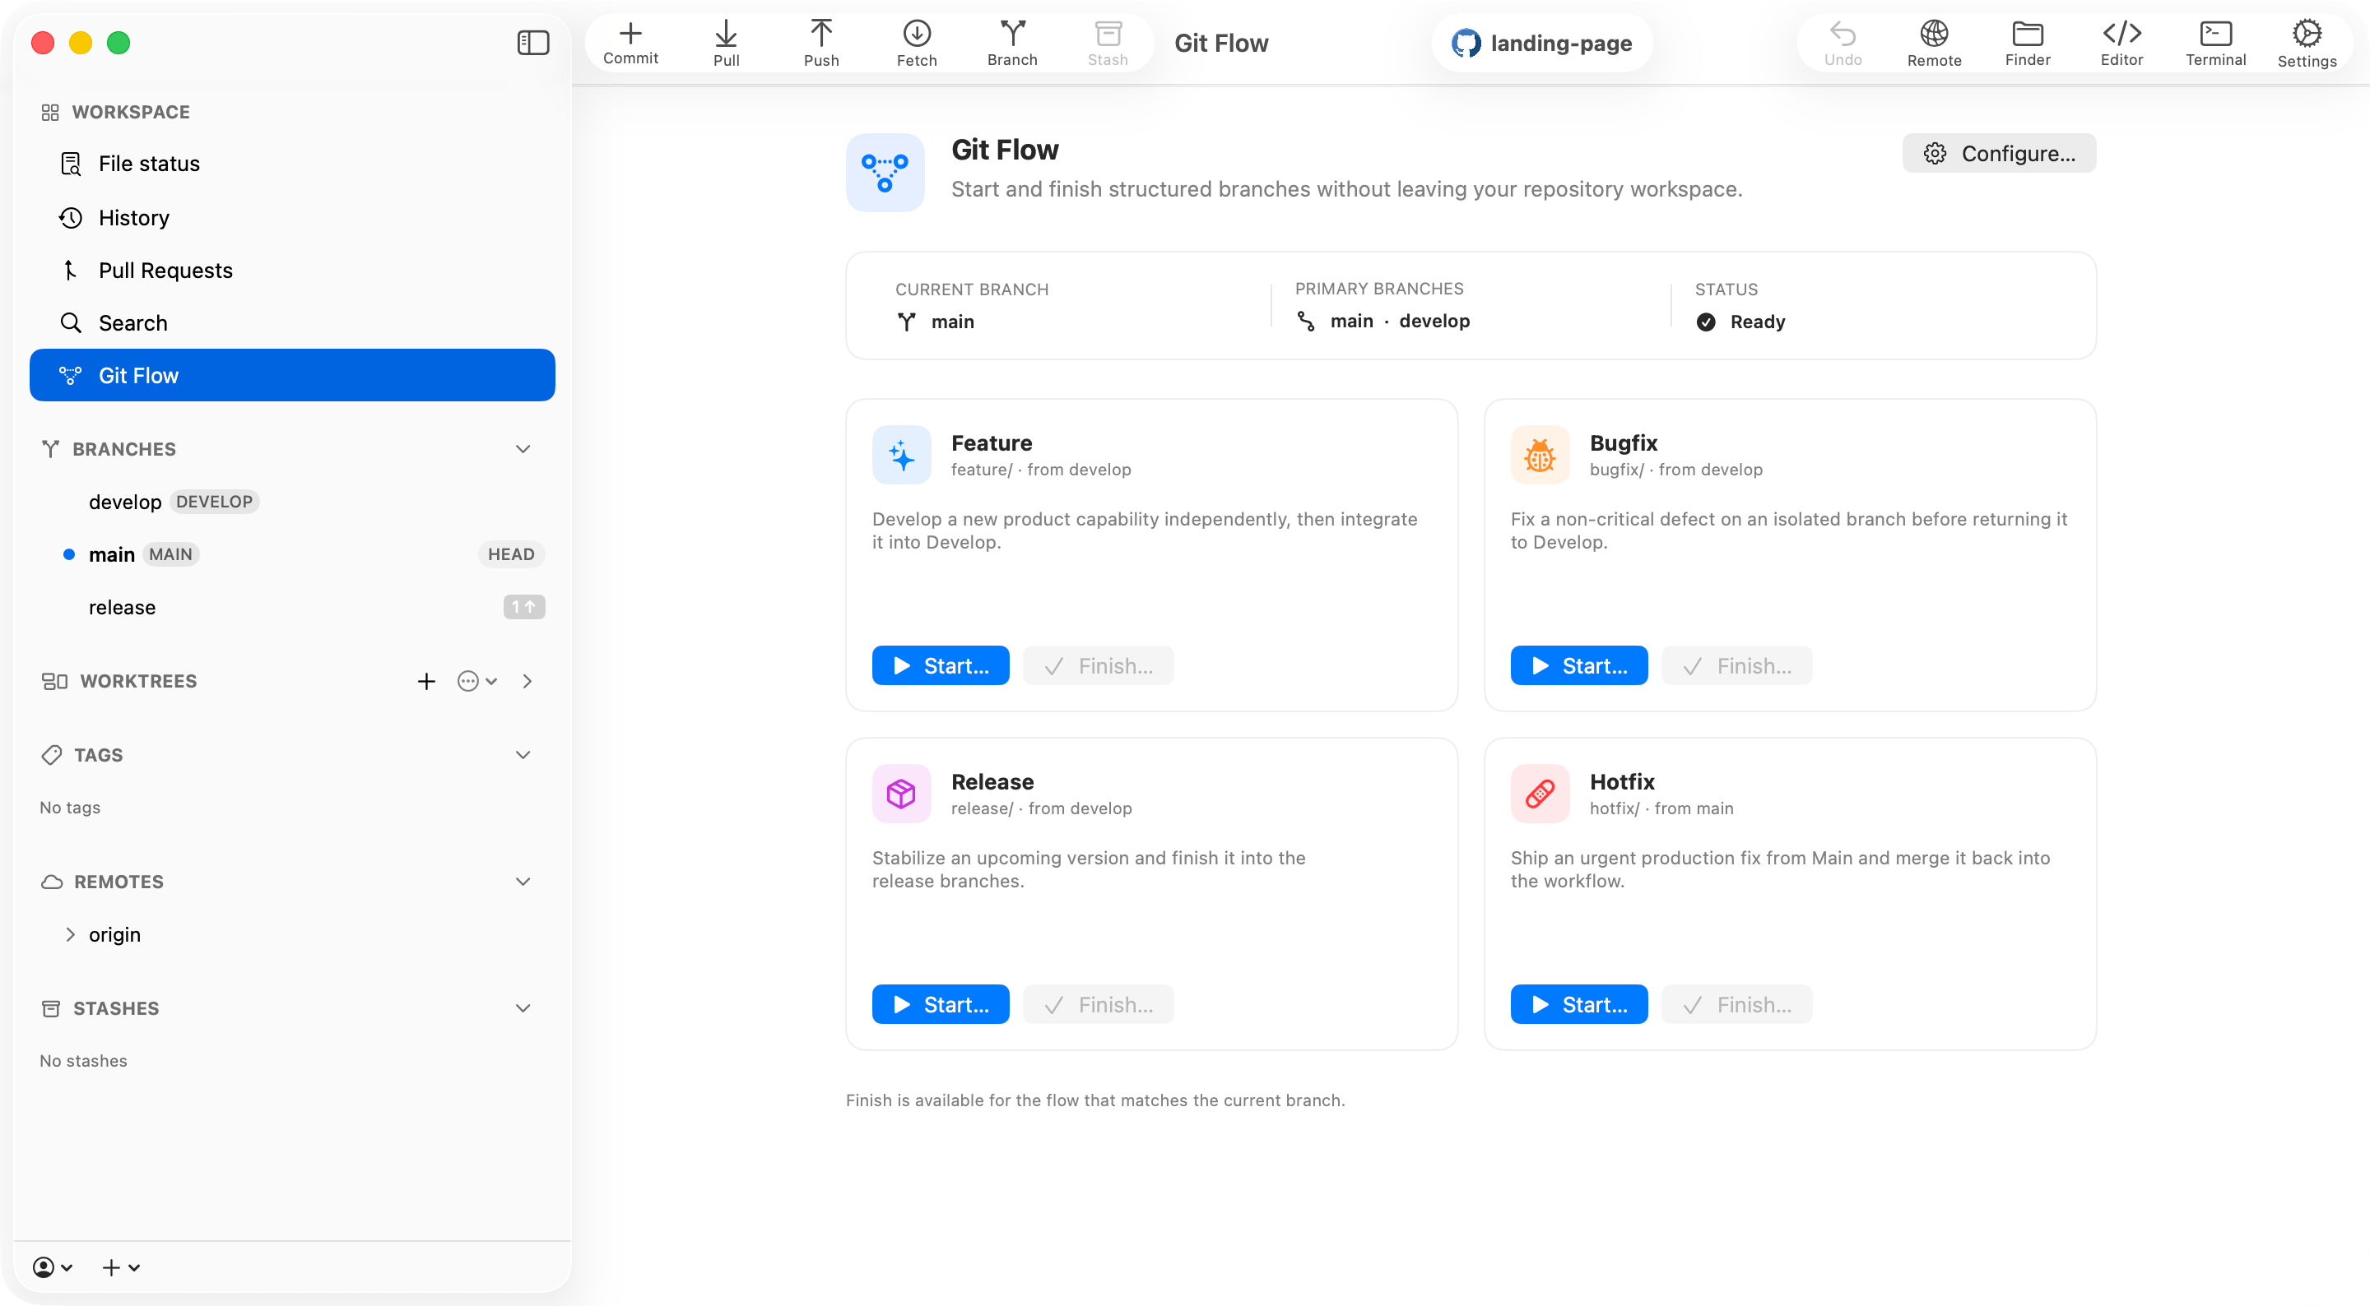This screenshot has width=2370, height=1306.
Task: Finish the Hotfix branch
Action: point(1736,1004)
